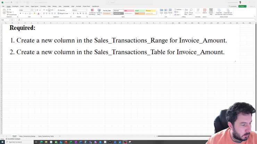Click Create PDF and share link
The image size is (257, 144).
click(219, 12)
